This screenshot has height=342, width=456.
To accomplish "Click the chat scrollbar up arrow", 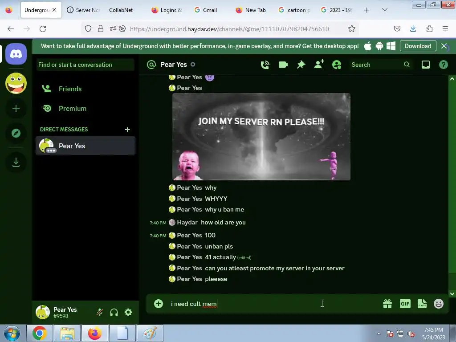I will (452, 79).
